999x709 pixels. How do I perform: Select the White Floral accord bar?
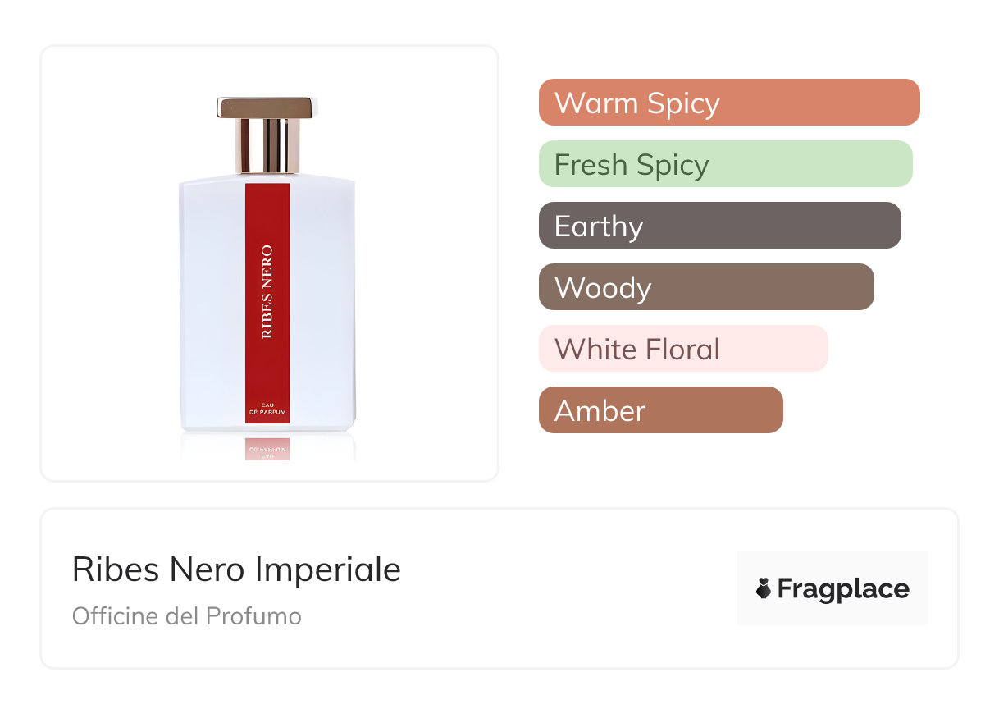click(682, 349)
